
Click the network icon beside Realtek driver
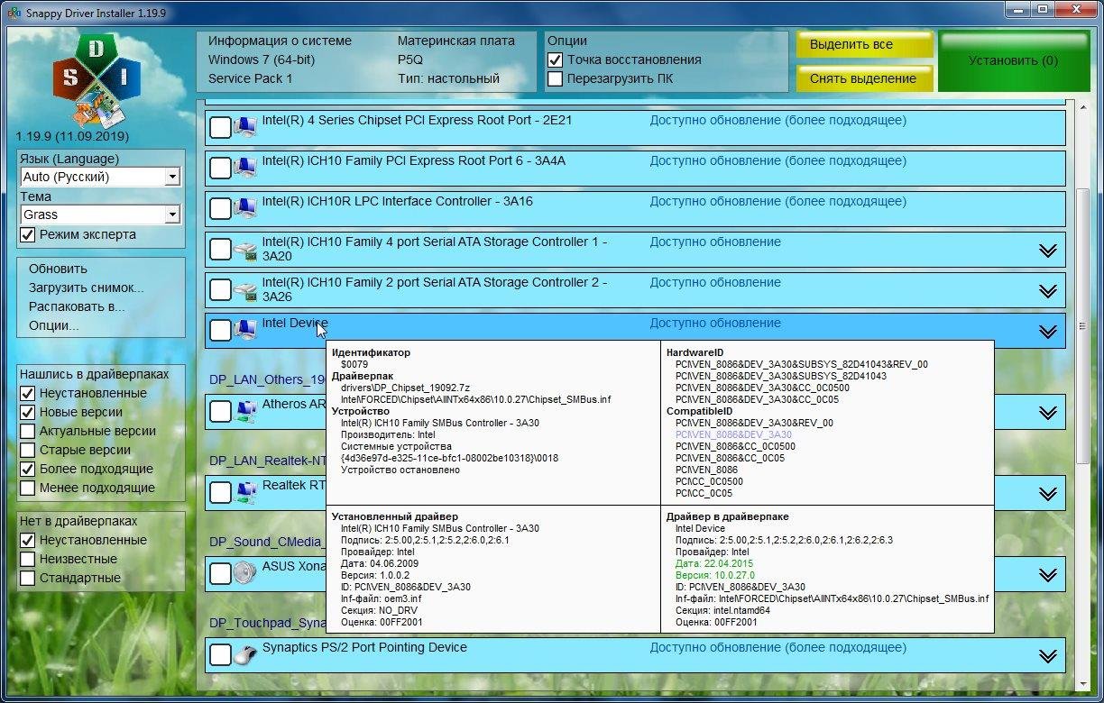click(x=244, y=492)
